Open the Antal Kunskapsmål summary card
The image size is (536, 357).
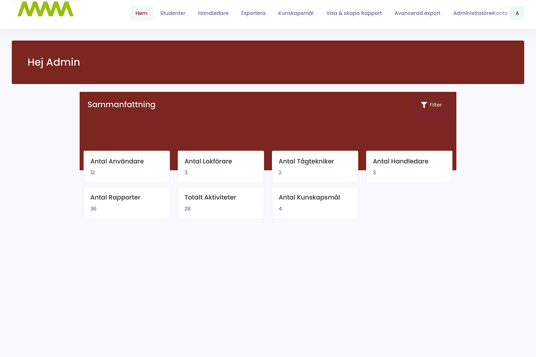[x=315, y=203]
